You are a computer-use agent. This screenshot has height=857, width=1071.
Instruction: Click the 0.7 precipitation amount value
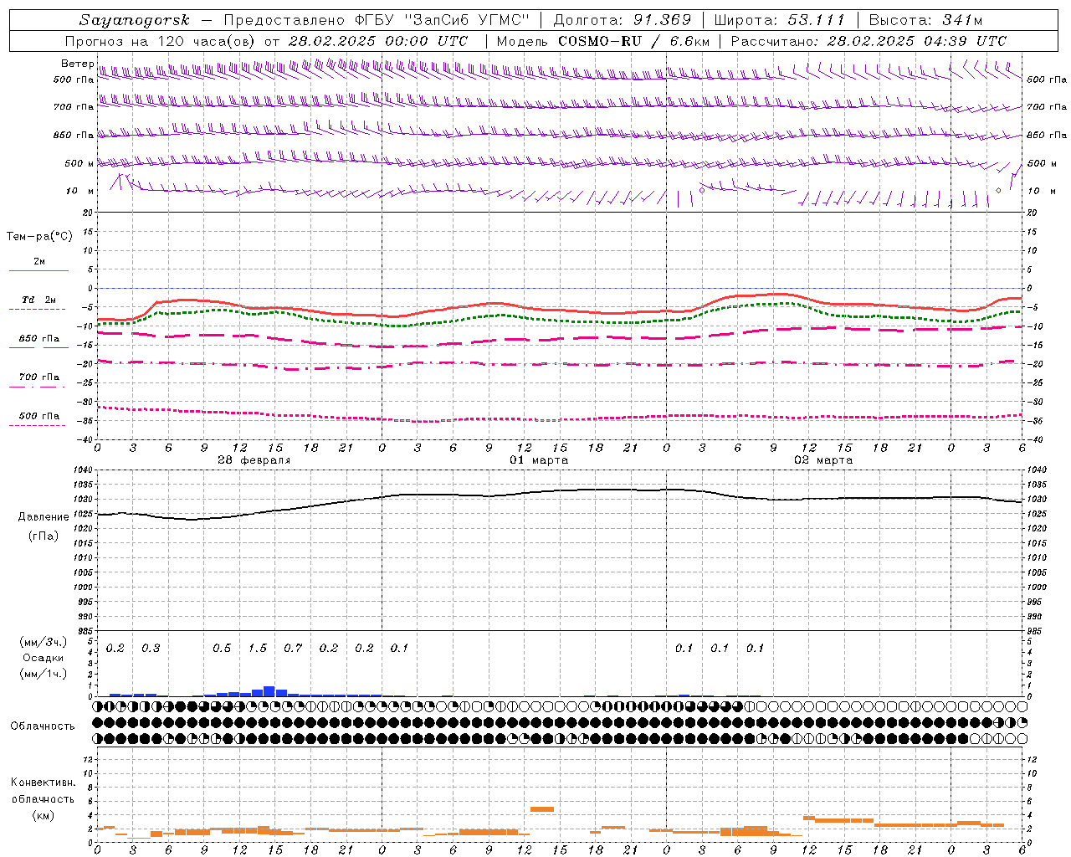coord(293,649)
